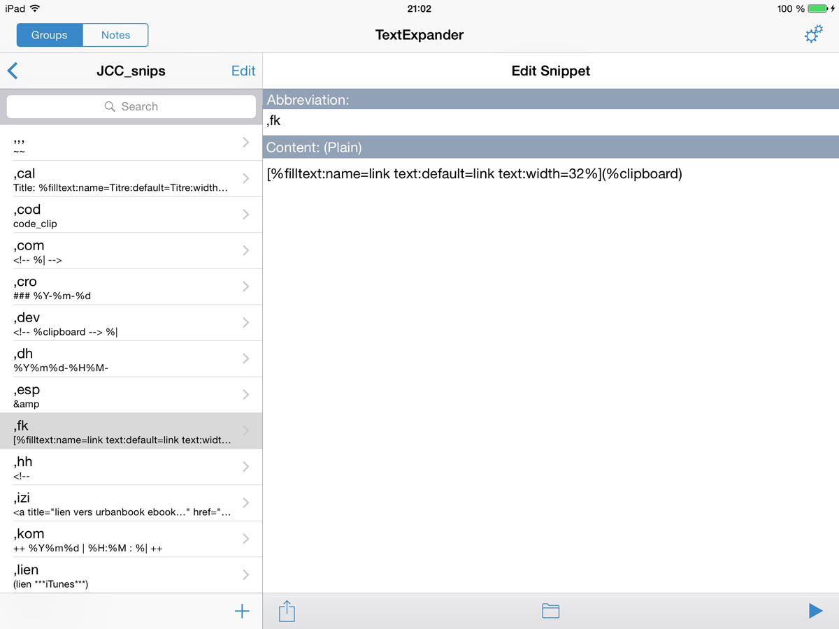Image resolution: width=839 pixels, height=629 pixels.
Task: Open the ,esp snippet row
Action: tap(131, 395)
